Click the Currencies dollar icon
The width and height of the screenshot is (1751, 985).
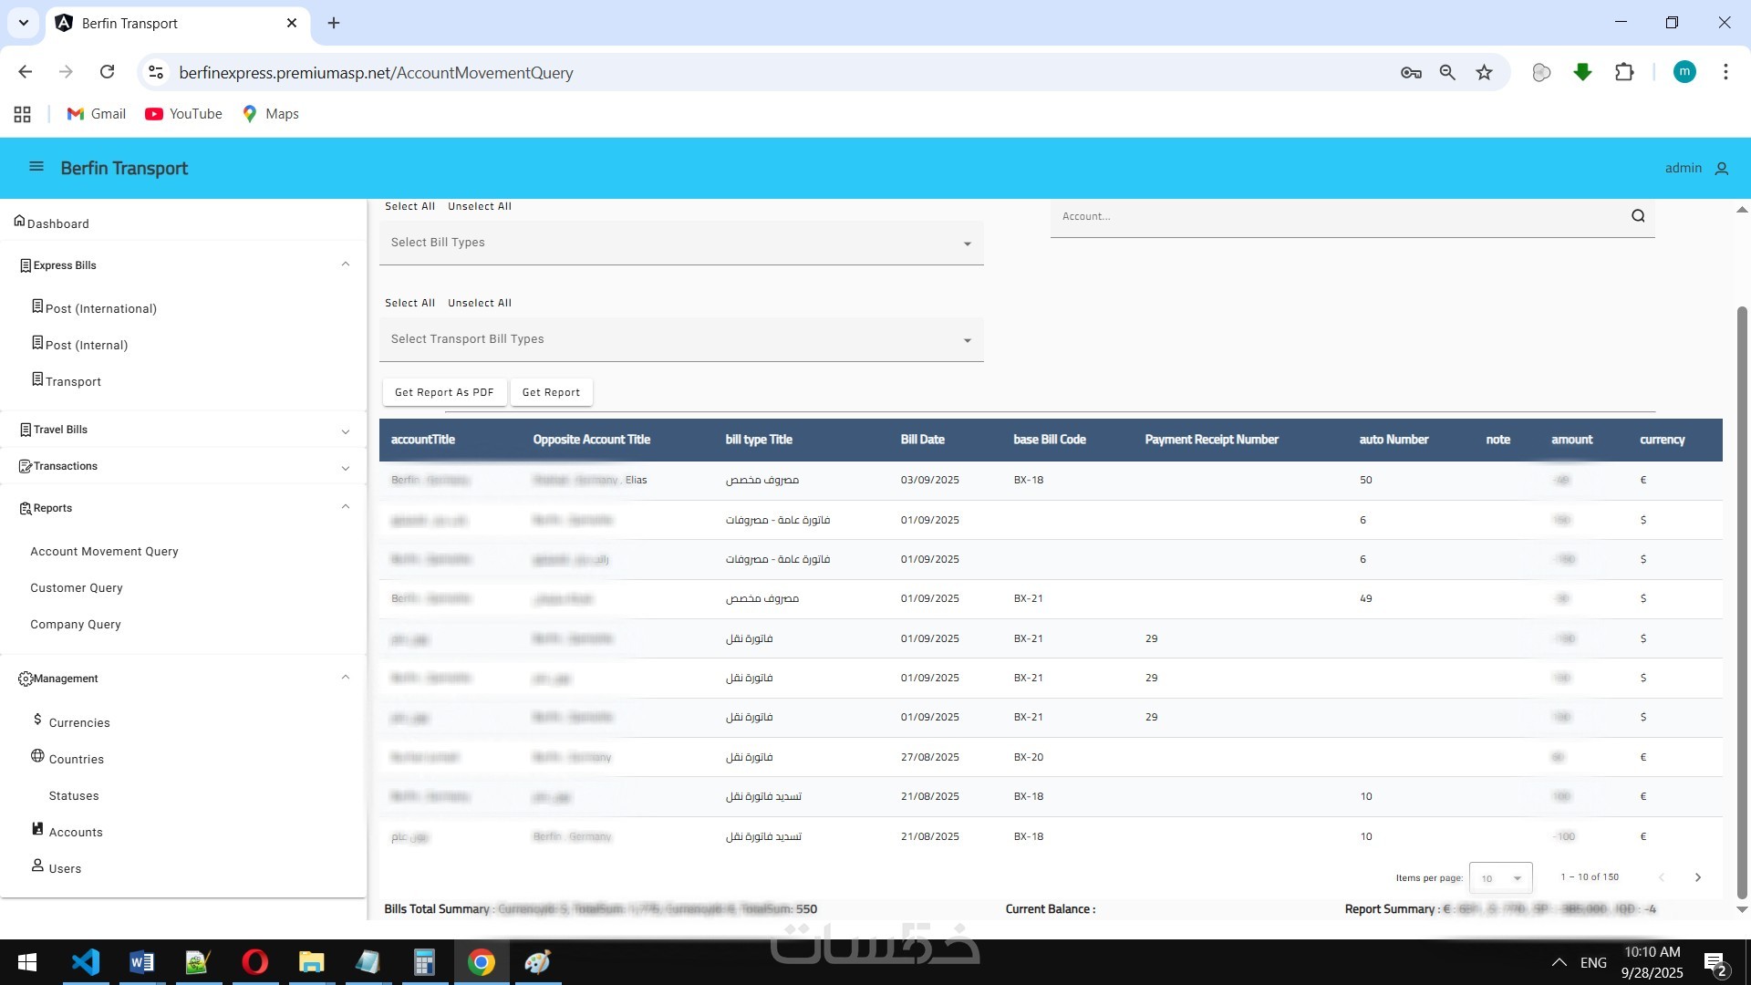click(x=37, y=720)
